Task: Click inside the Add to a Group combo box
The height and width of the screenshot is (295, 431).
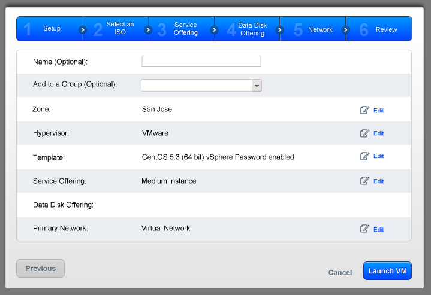Action: coord(196,86)
